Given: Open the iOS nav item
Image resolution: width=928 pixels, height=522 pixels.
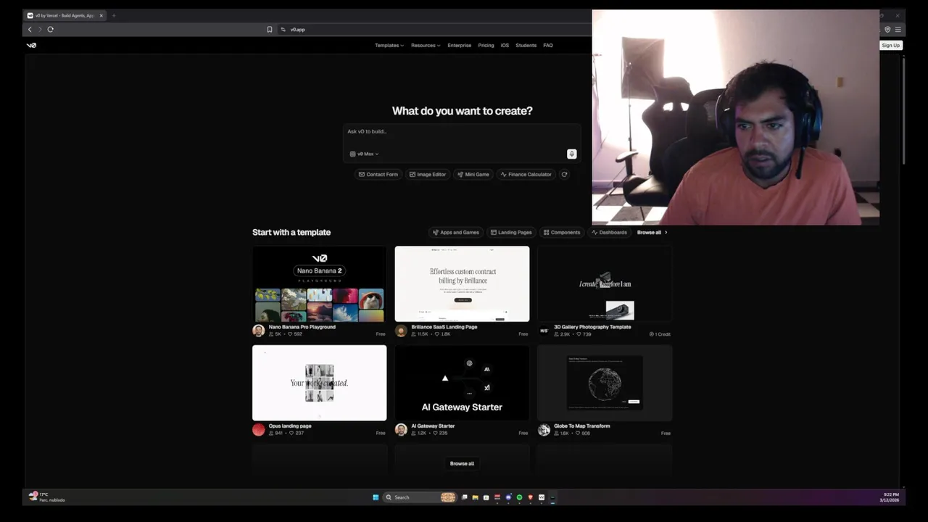Looking at the screenshot, I should click(x=505, y=45).
